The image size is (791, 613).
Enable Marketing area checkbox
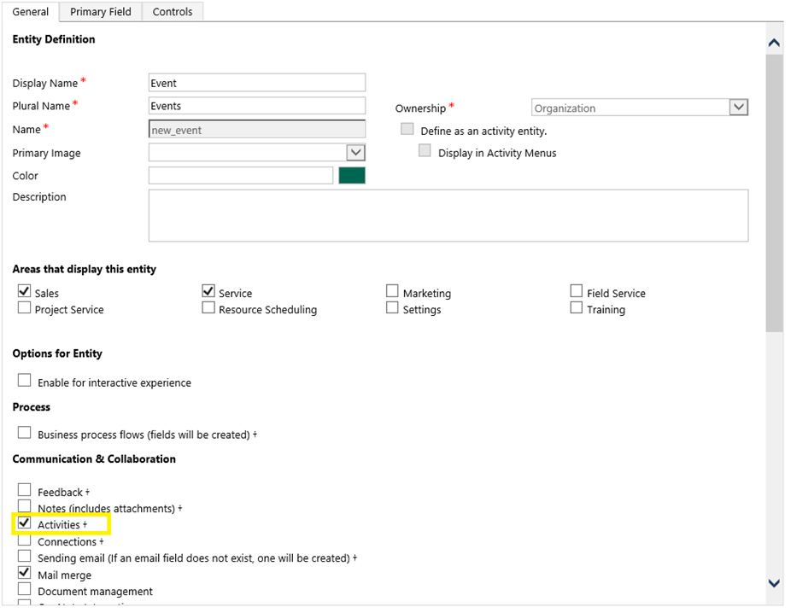[x=392, y=292]
